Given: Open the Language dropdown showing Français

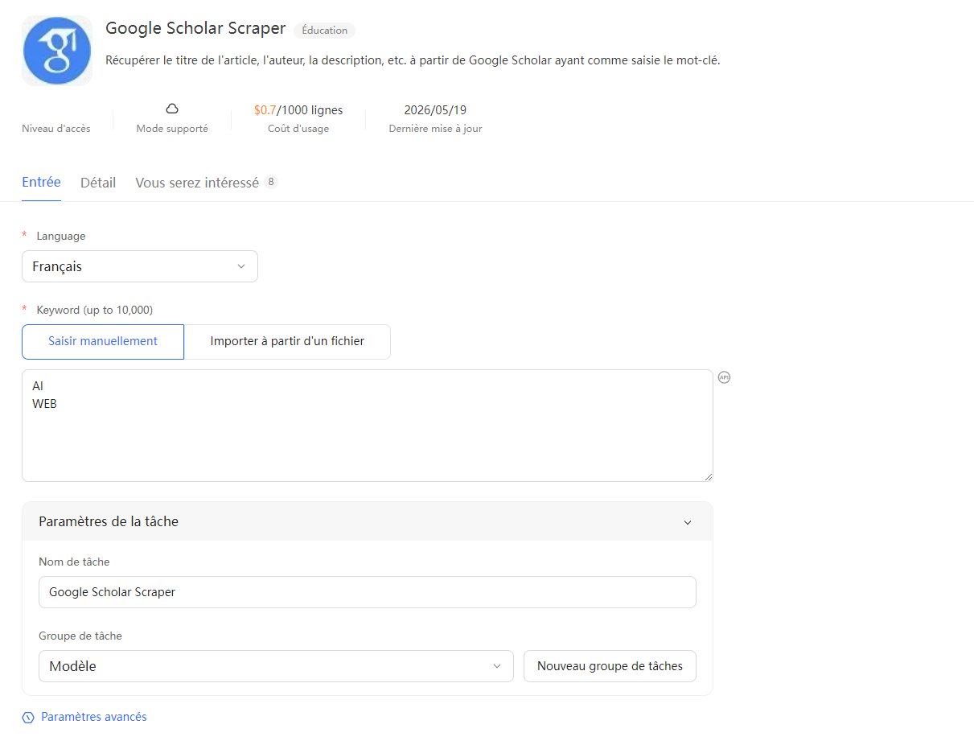Looking at the screenshot, I should [140, 266].
